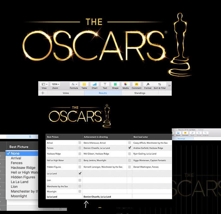Screen dimensions: 221x214
Task: Select the Viggo Mortensen, Captain Fantastic cell
Action: click(152, 160)
